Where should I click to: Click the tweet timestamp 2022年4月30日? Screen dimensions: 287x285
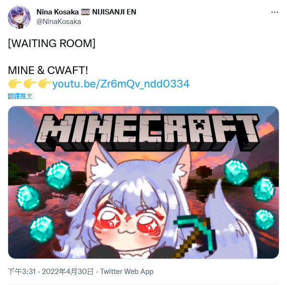[x=68, y=272]
